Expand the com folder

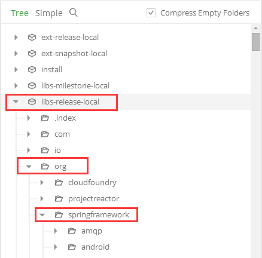click(29, 134)
